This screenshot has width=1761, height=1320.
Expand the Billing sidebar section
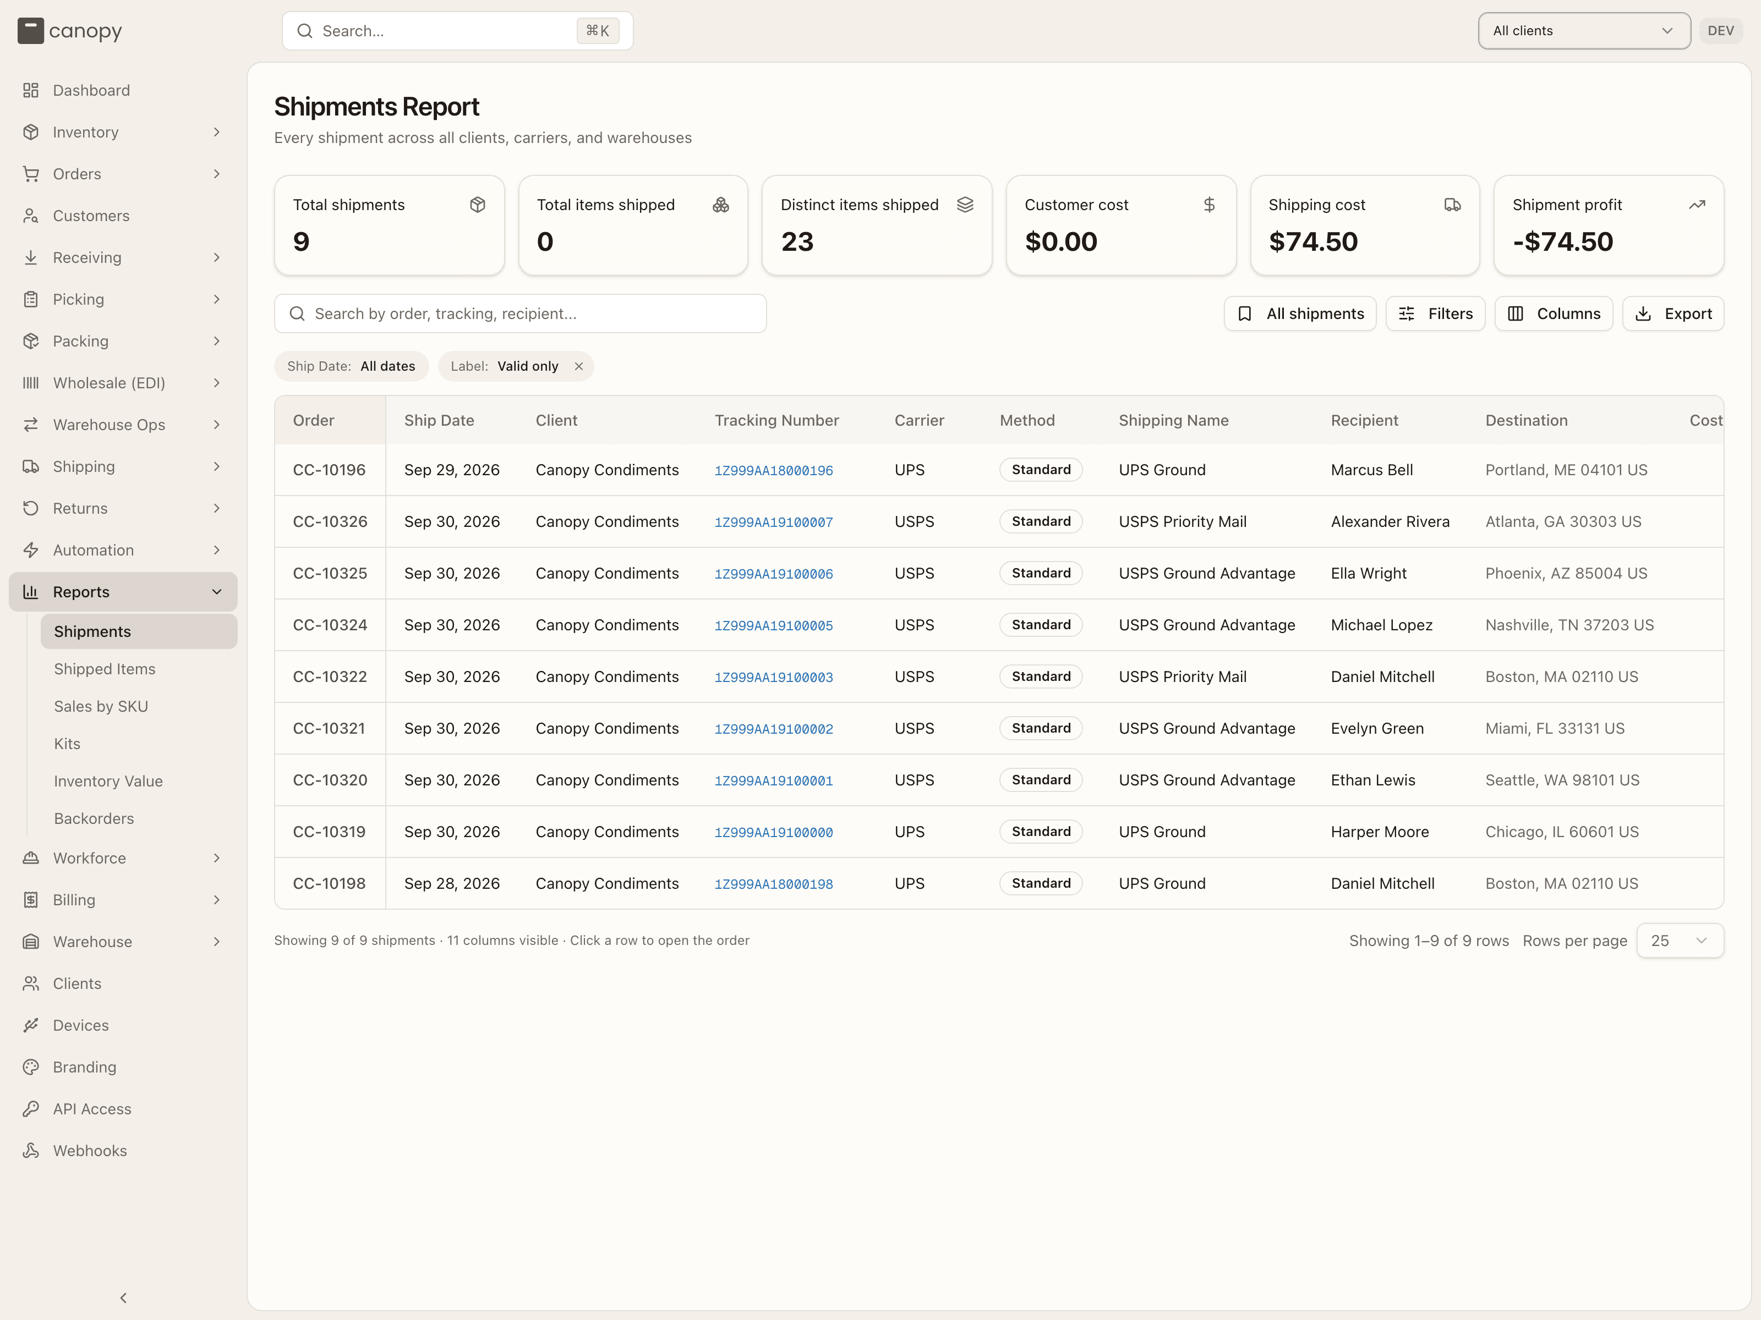tap(123, 900)
